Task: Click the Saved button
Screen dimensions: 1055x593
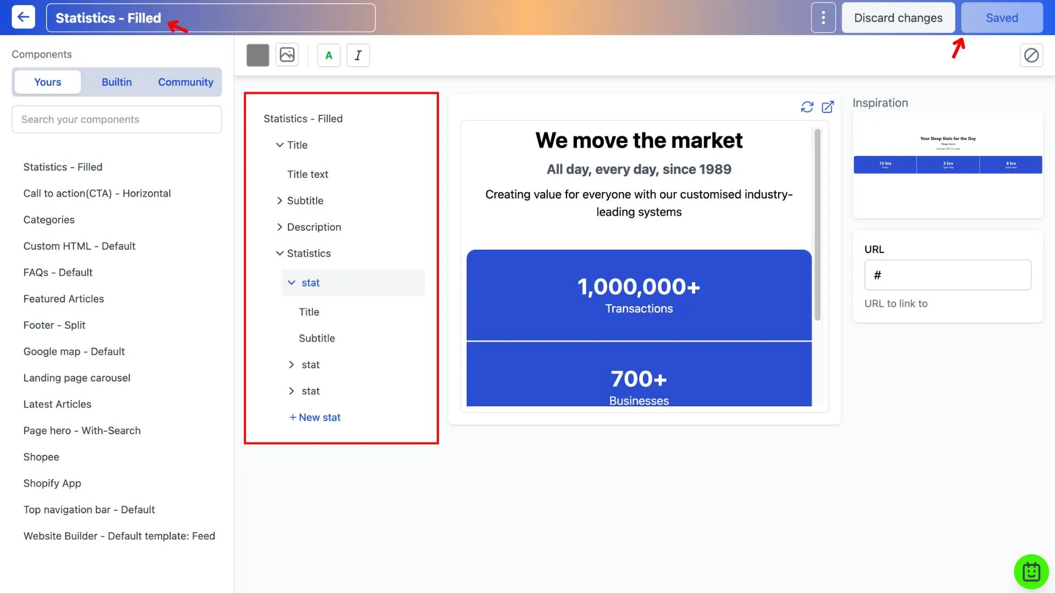Action: (x=1002, y=18)
